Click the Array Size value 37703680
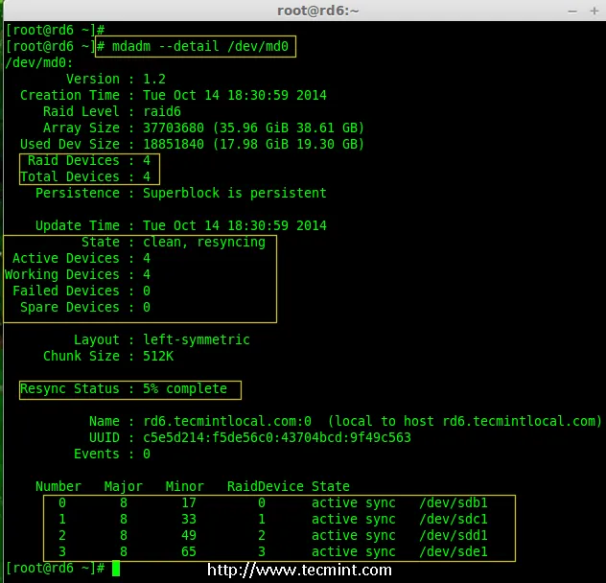The image size is (606, 583). (174, 128)
